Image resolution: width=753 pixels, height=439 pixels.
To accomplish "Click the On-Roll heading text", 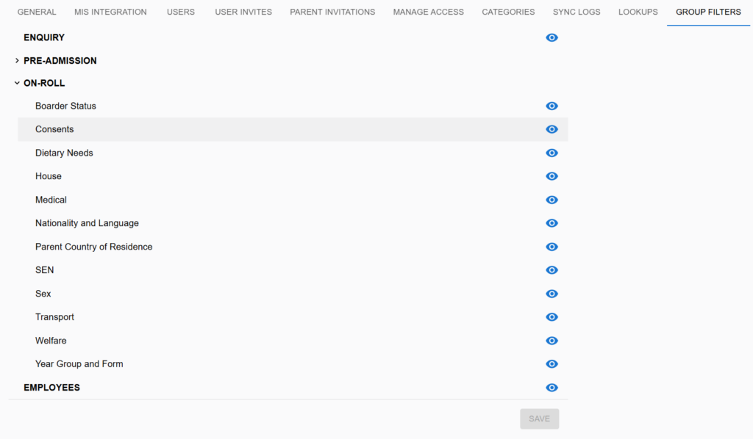I will click(44, 84).
